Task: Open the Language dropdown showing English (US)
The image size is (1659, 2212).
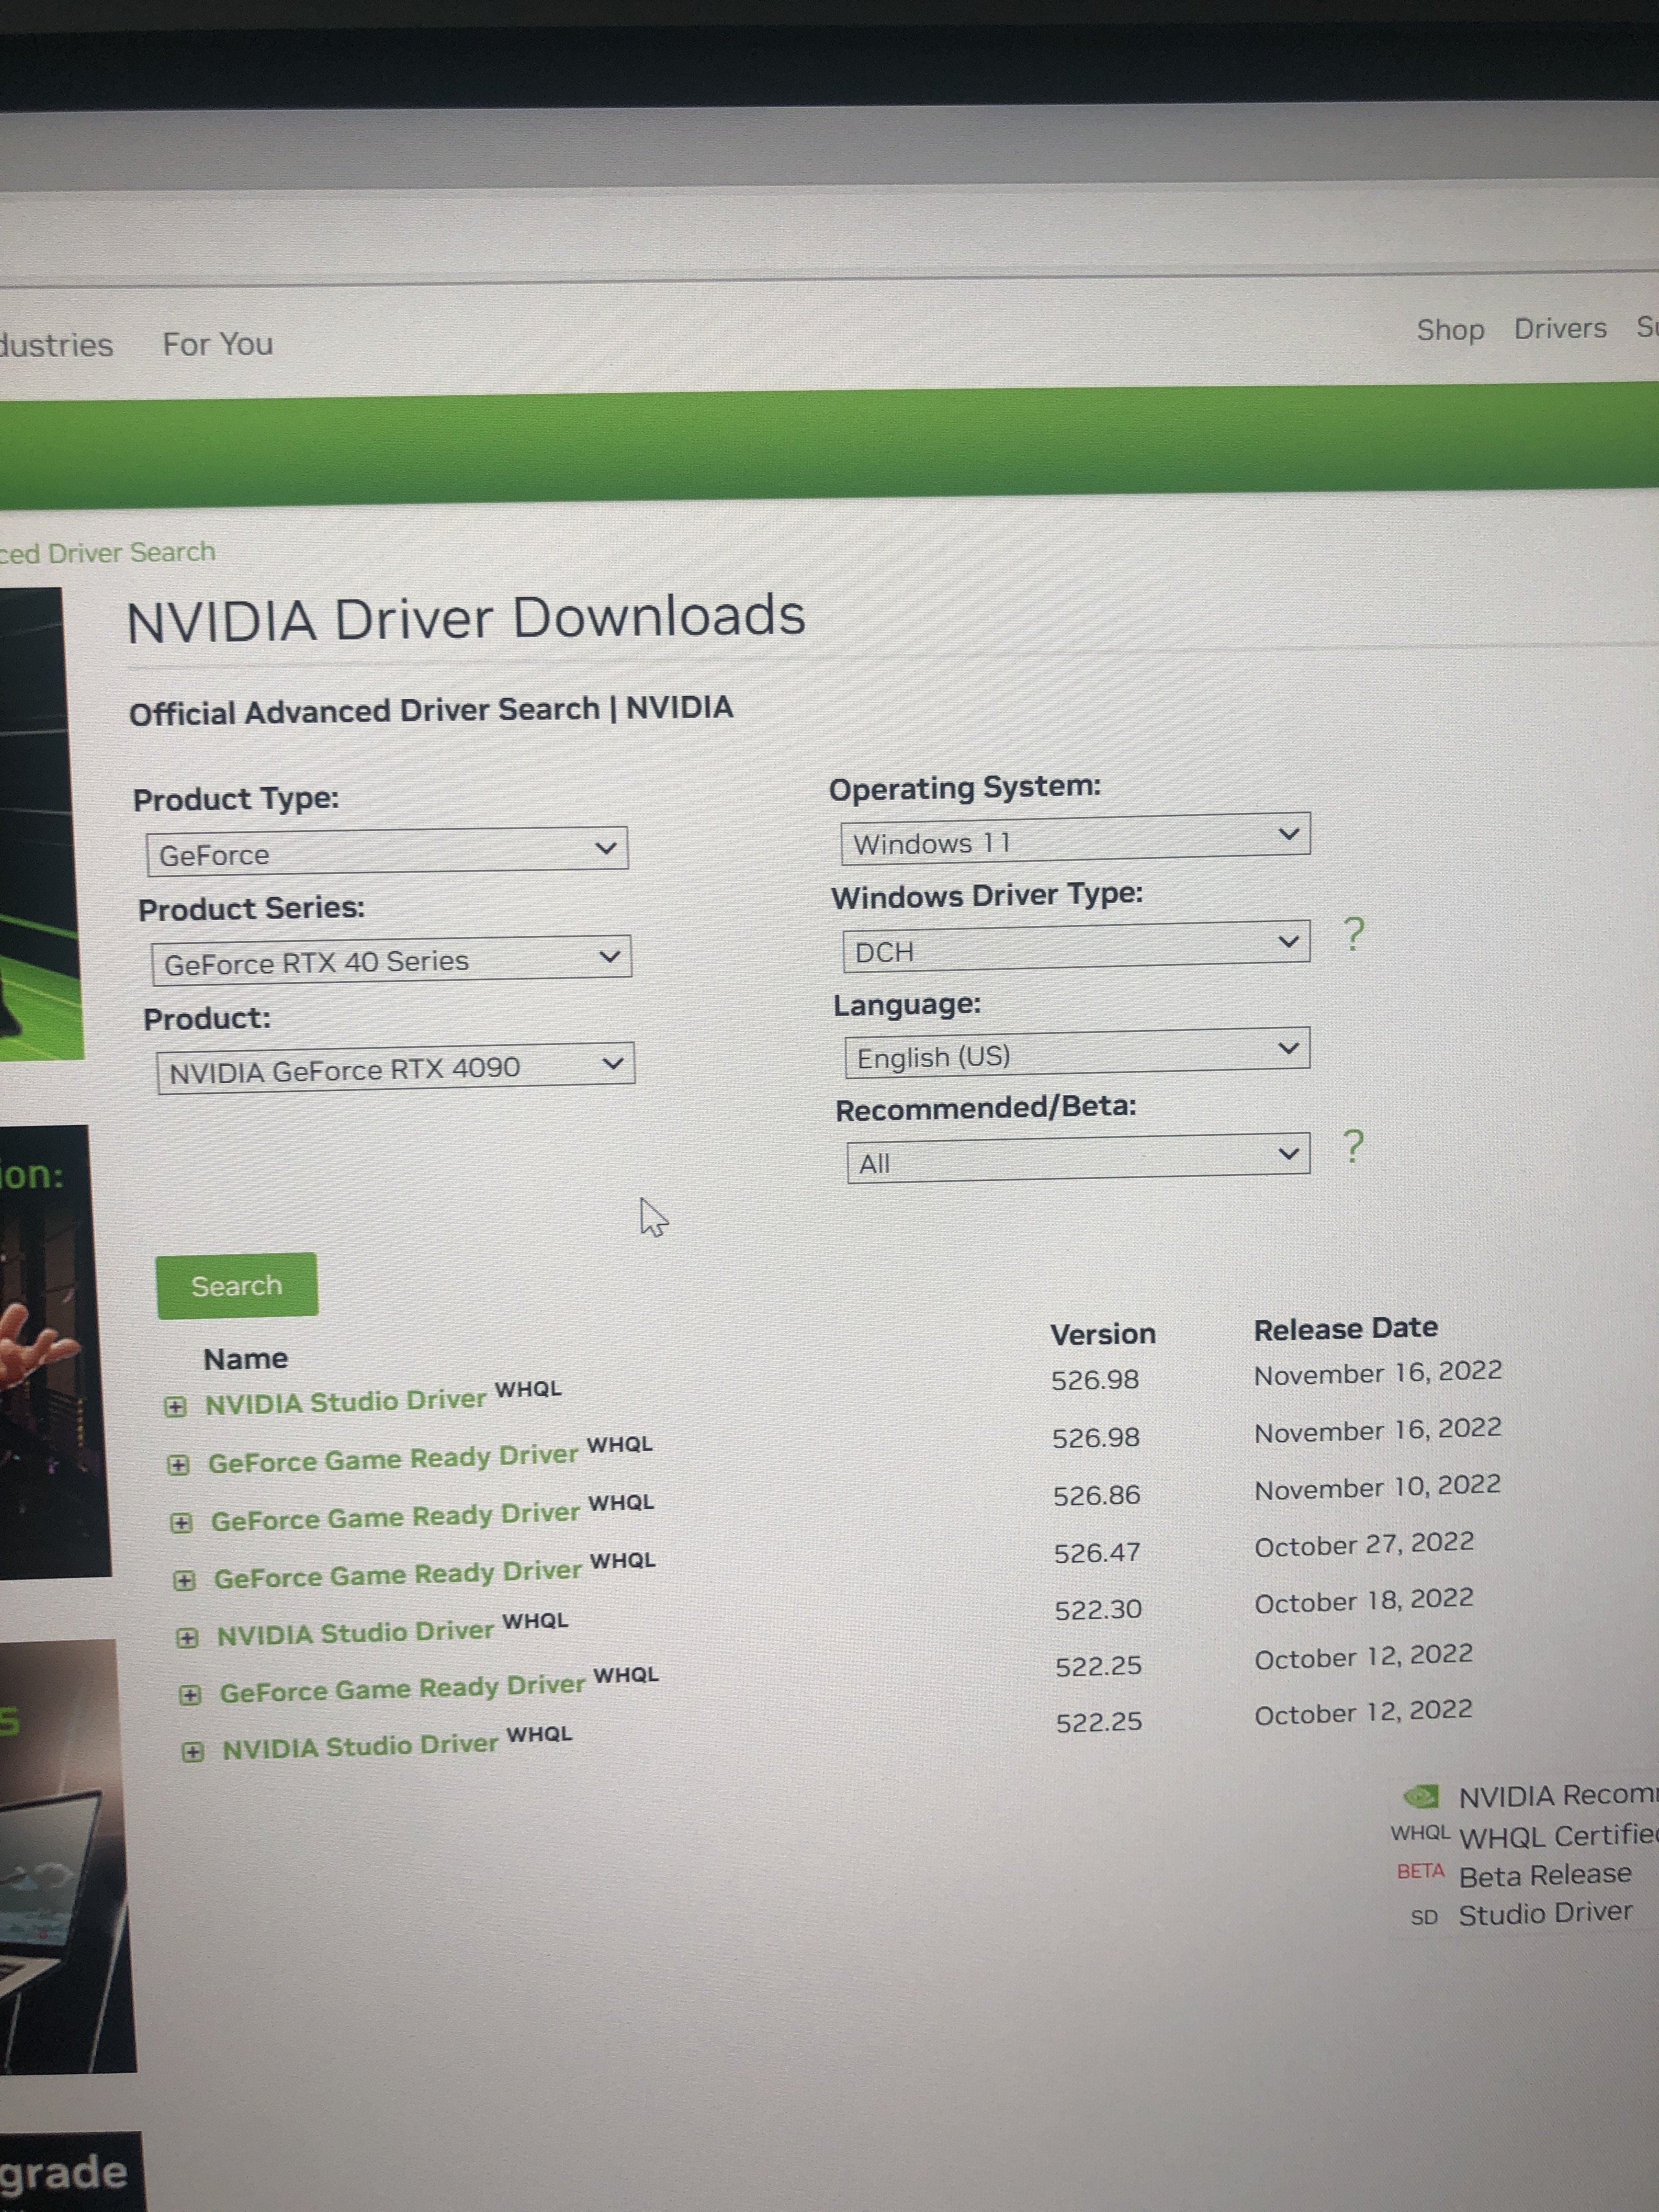Action: click(x=1077, y=1053)
